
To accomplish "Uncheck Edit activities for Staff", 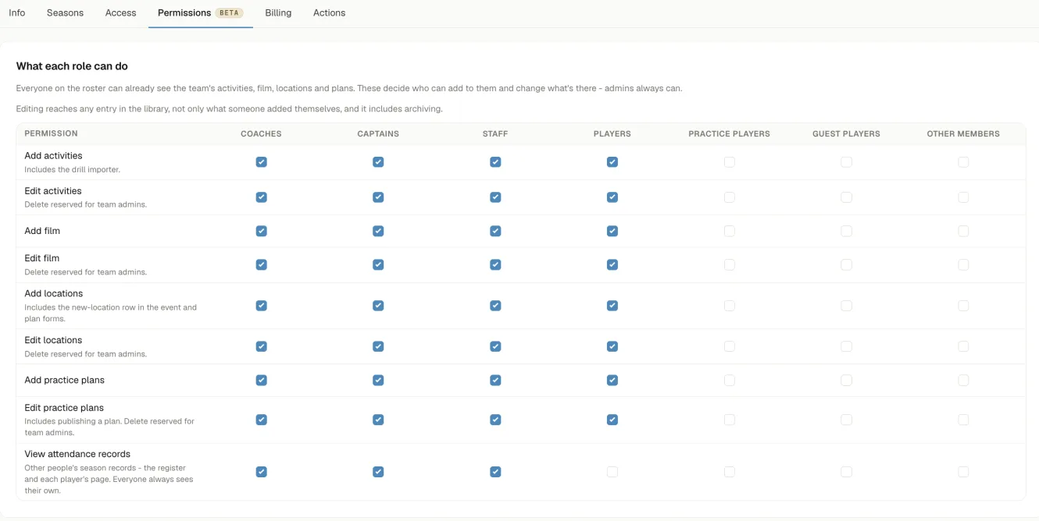I will pos(495,197).
